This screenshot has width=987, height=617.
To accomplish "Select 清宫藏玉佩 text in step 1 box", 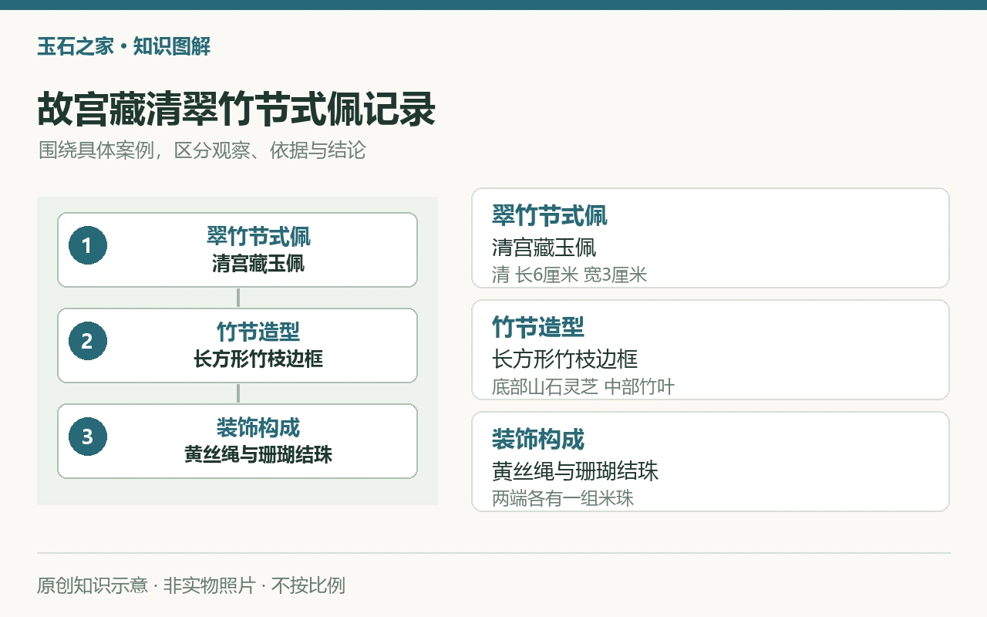I will (258, 264).
